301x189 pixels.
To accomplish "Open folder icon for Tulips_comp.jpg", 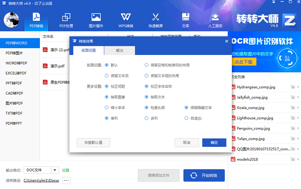I will 293,139.
